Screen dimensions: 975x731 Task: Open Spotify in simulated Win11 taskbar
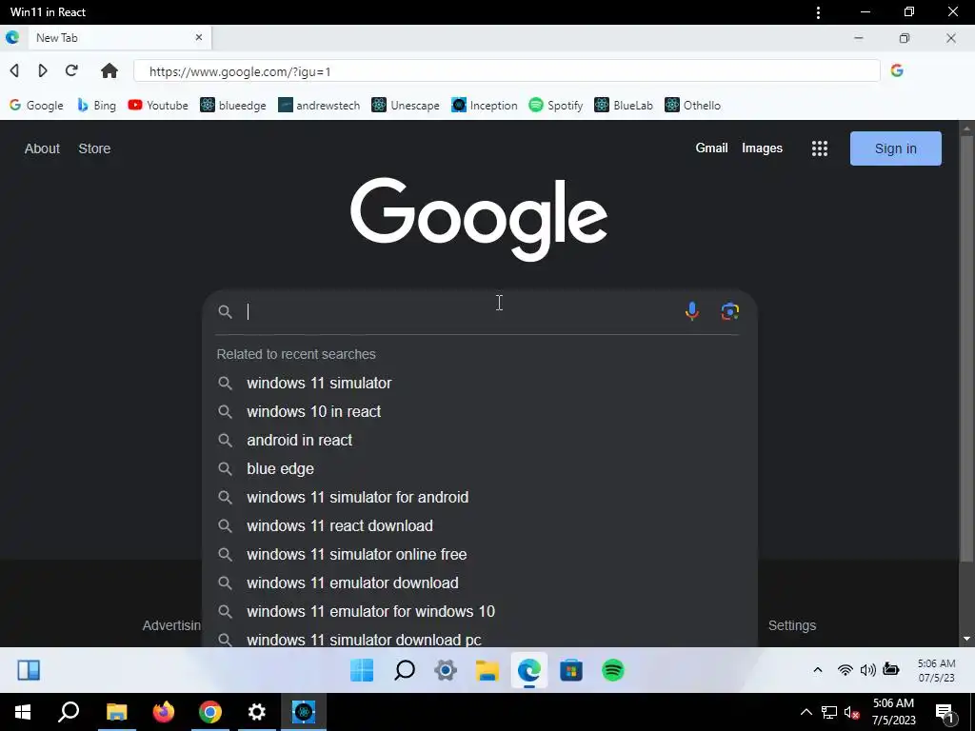click(613, 670)
